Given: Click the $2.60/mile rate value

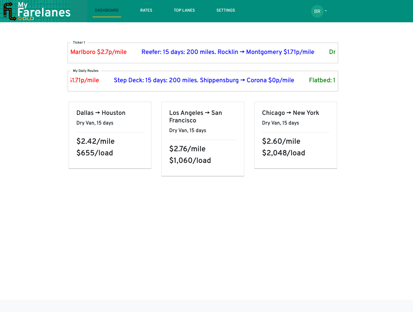Looking at the screenshot, I should [x=281, y=141].
